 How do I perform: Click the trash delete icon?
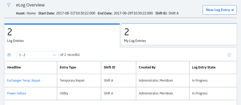[x=229, y=55]
